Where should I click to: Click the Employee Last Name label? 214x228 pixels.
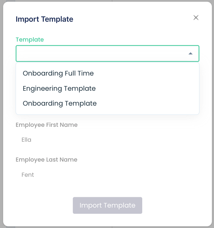tap(46, 160)
